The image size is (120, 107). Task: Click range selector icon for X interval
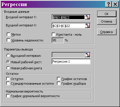87,26
